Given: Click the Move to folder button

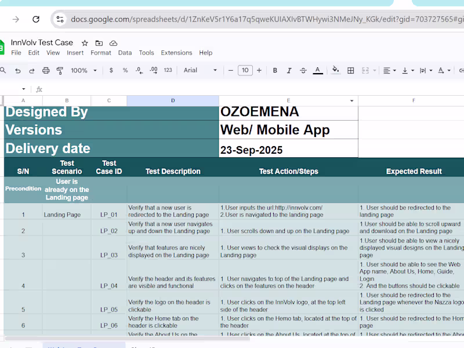Looking at the screenshot, I should click(x=99, y=42).
